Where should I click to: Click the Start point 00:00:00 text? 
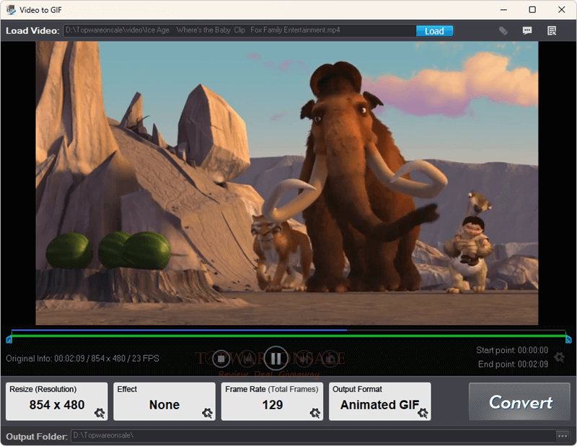(512, 350)
